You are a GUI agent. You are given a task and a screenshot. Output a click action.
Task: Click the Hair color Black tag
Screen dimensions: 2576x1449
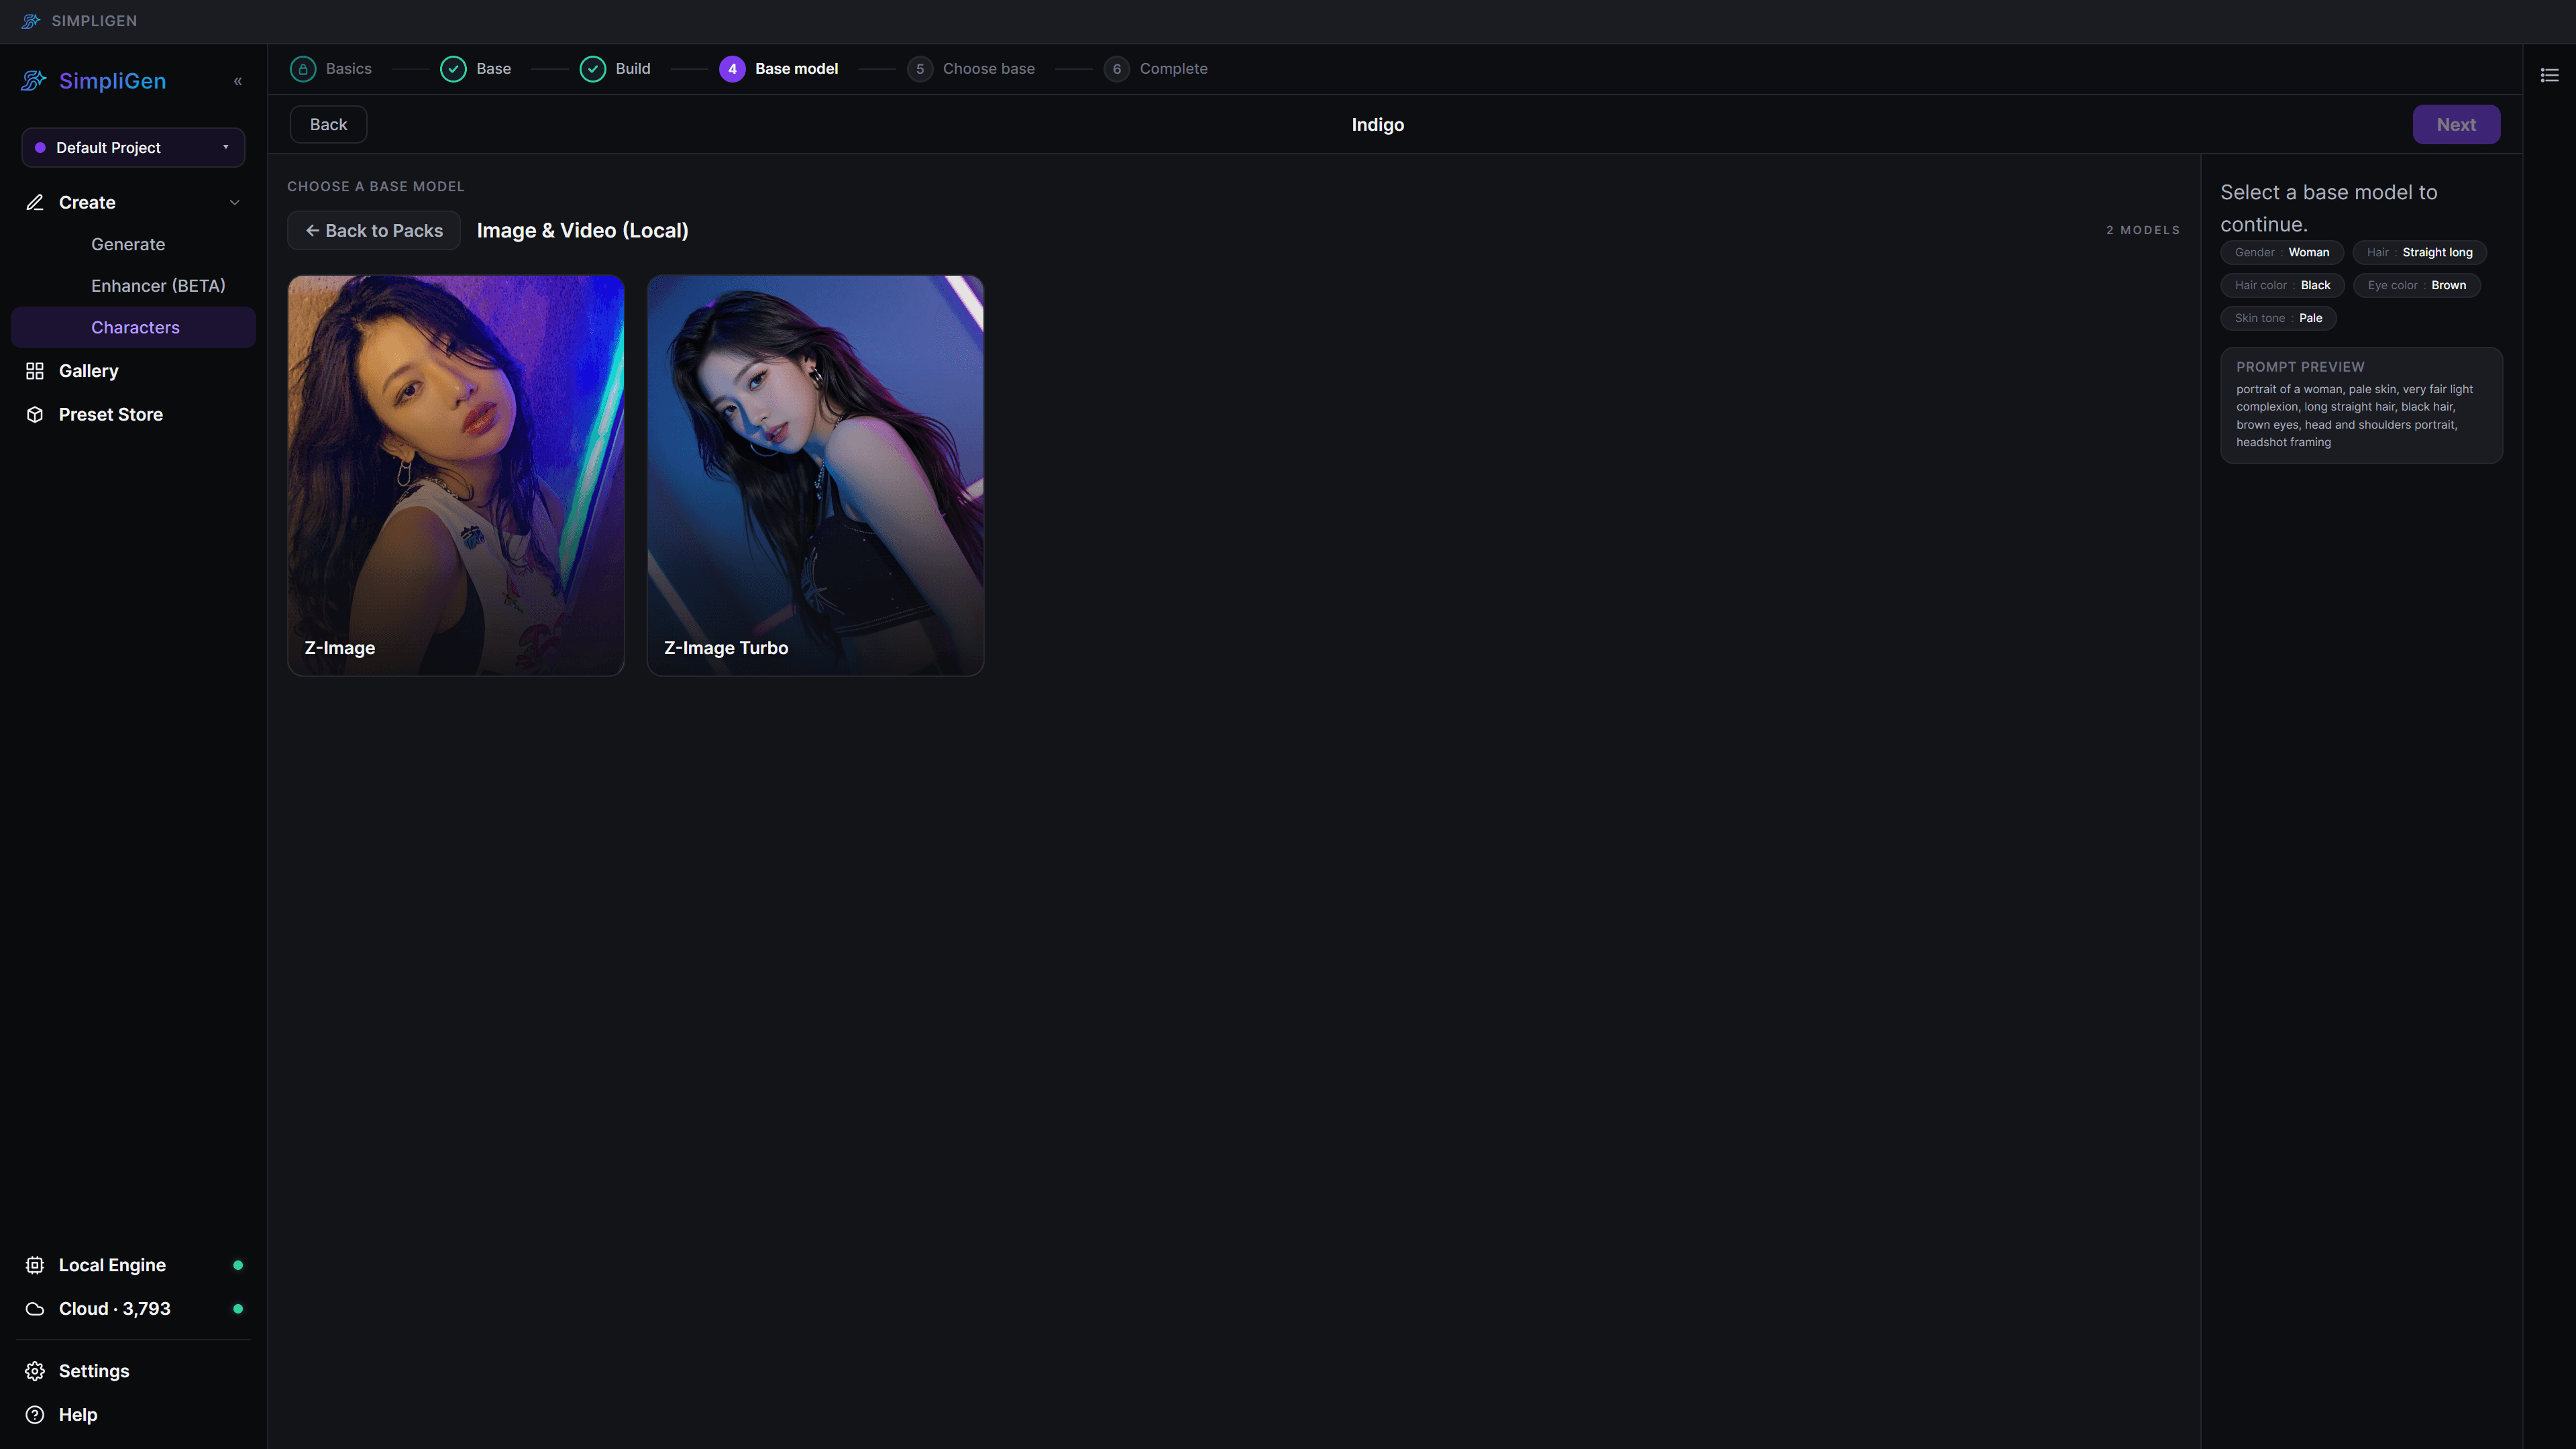pyautogui.click(x=2283, y=286)
